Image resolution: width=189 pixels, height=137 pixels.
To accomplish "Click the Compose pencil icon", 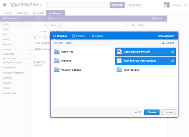I will tap(5, 18).
